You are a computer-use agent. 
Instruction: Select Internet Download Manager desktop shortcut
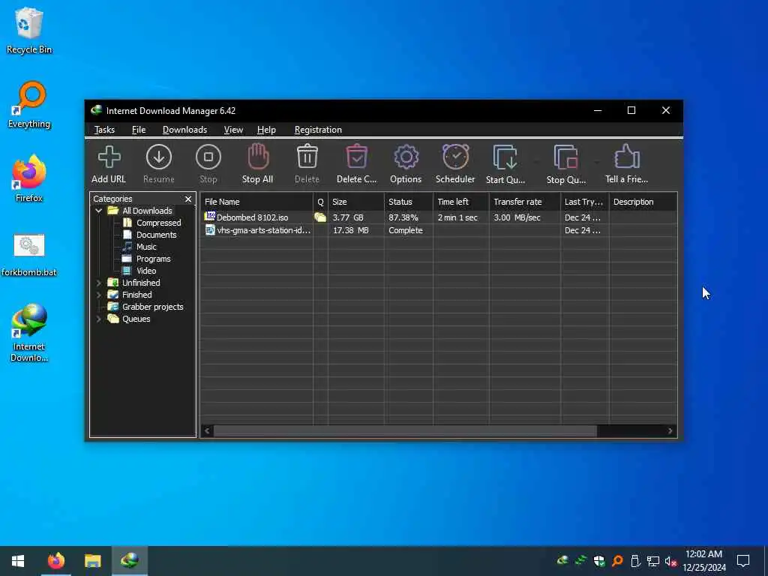tap(29, 333)
